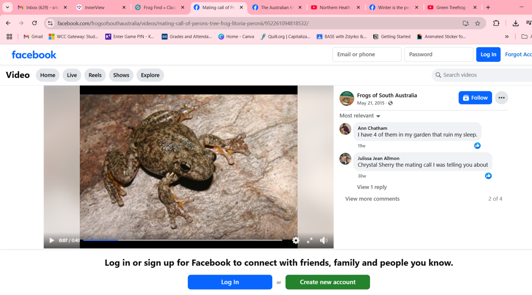532x295 pixels.
Task: Open Getting Started bookmark
Action: pos(392,37)
